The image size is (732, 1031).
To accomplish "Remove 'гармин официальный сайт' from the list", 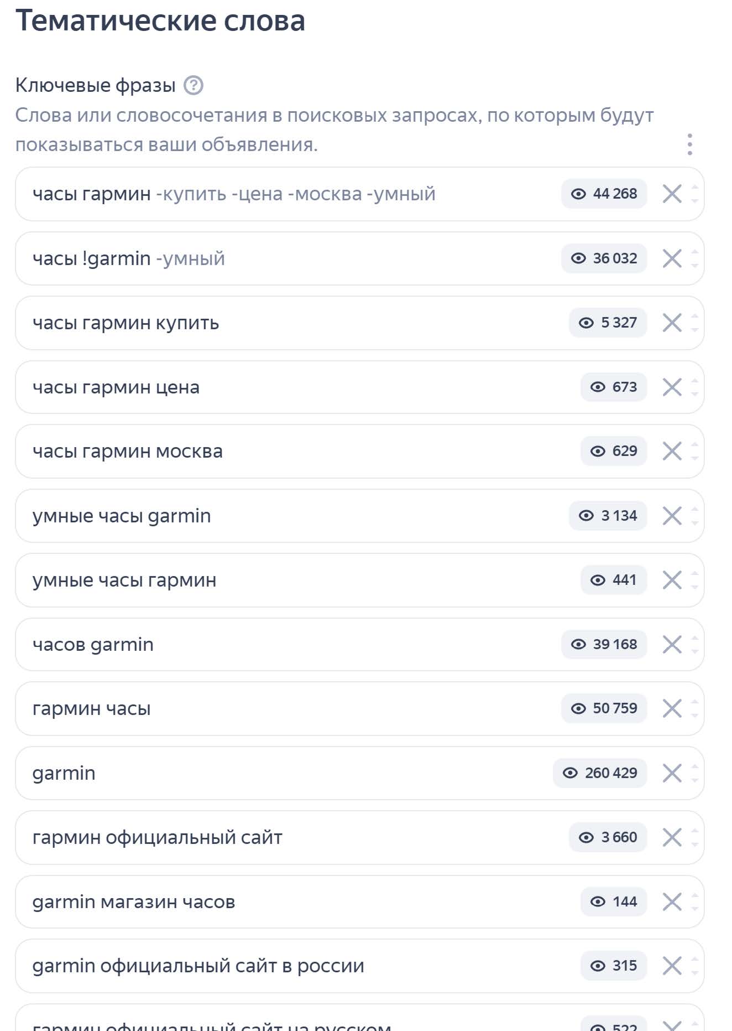I will (672, 837).
